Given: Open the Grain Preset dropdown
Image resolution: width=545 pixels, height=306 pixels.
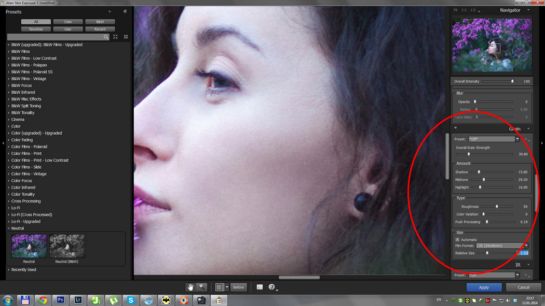Looking at the screenshot, I should tap(494, 139).
